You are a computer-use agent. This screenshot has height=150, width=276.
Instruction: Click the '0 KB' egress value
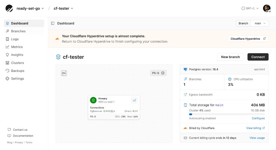pos(261,95)
